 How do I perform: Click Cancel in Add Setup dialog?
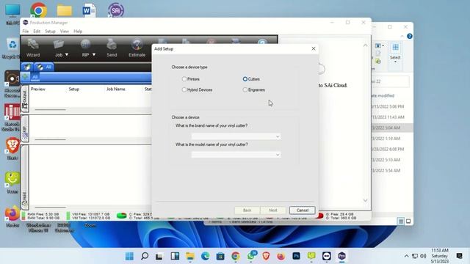coord(302,210)
